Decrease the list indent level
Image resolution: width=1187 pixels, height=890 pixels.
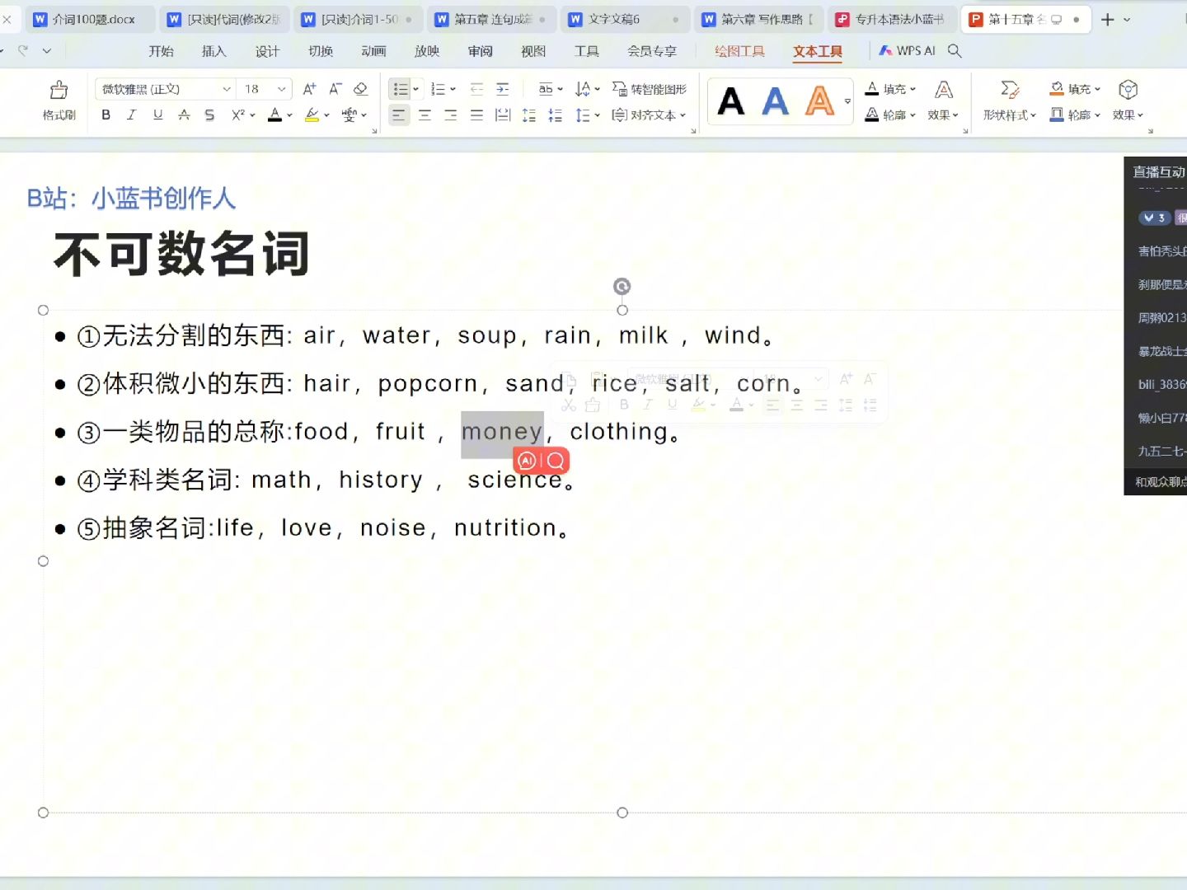[476, 89]
